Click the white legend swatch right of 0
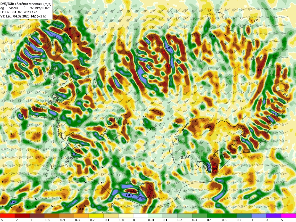 (x=140, y=215)
